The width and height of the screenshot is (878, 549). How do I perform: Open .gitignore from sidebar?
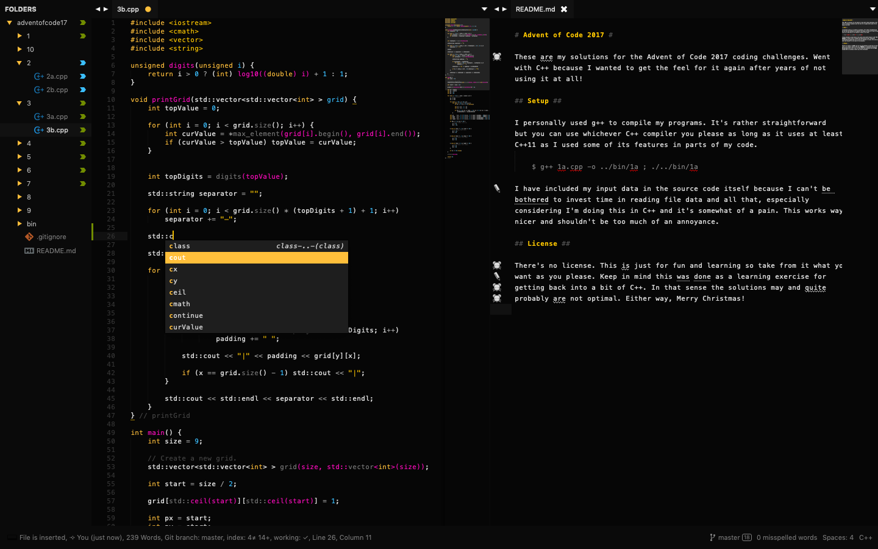(51, 237)
